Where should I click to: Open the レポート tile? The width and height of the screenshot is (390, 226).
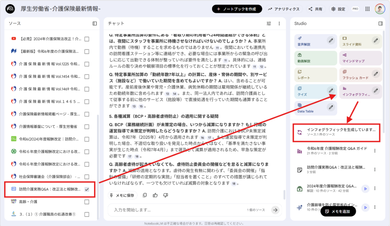point(315,75)
